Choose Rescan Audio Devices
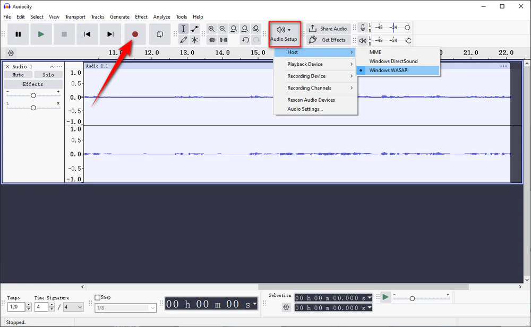Viewport: 531px width, 327px height. coord(315,100)
